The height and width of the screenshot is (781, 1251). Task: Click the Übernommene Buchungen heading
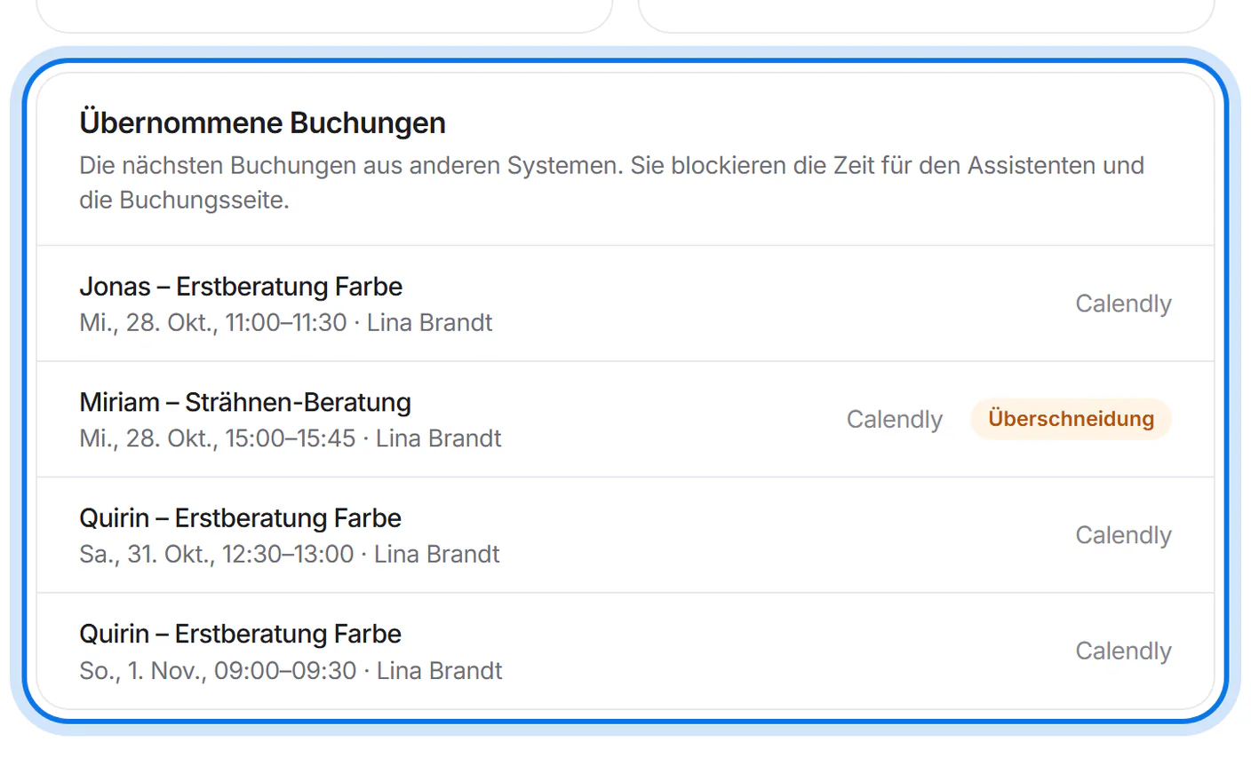(x=262, y=122)
